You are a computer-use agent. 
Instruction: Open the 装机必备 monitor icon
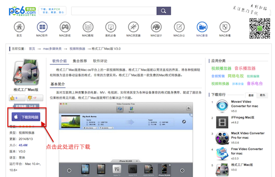point(110,27)
